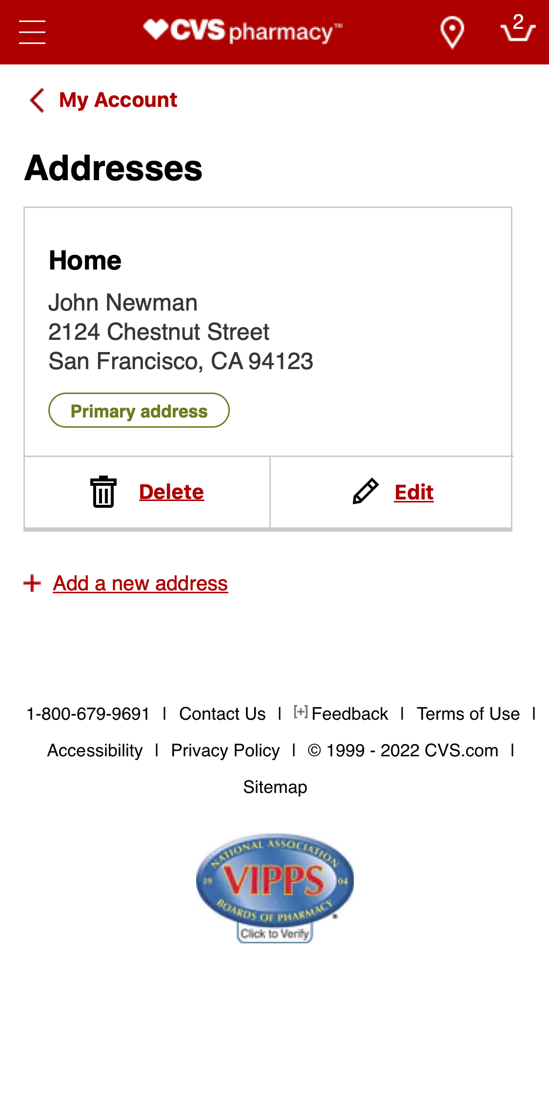Select the Primary address badge

[x=139, y=410]
